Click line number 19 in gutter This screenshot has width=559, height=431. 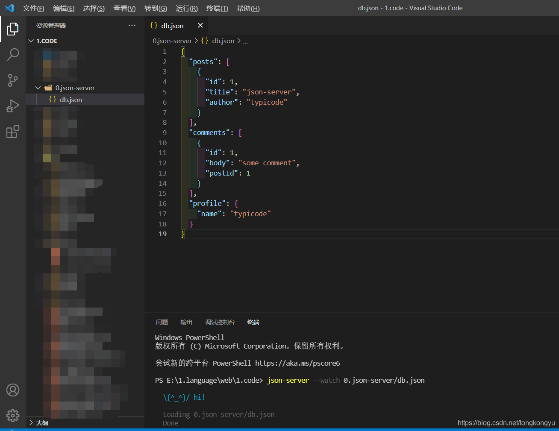pos(162,234)
